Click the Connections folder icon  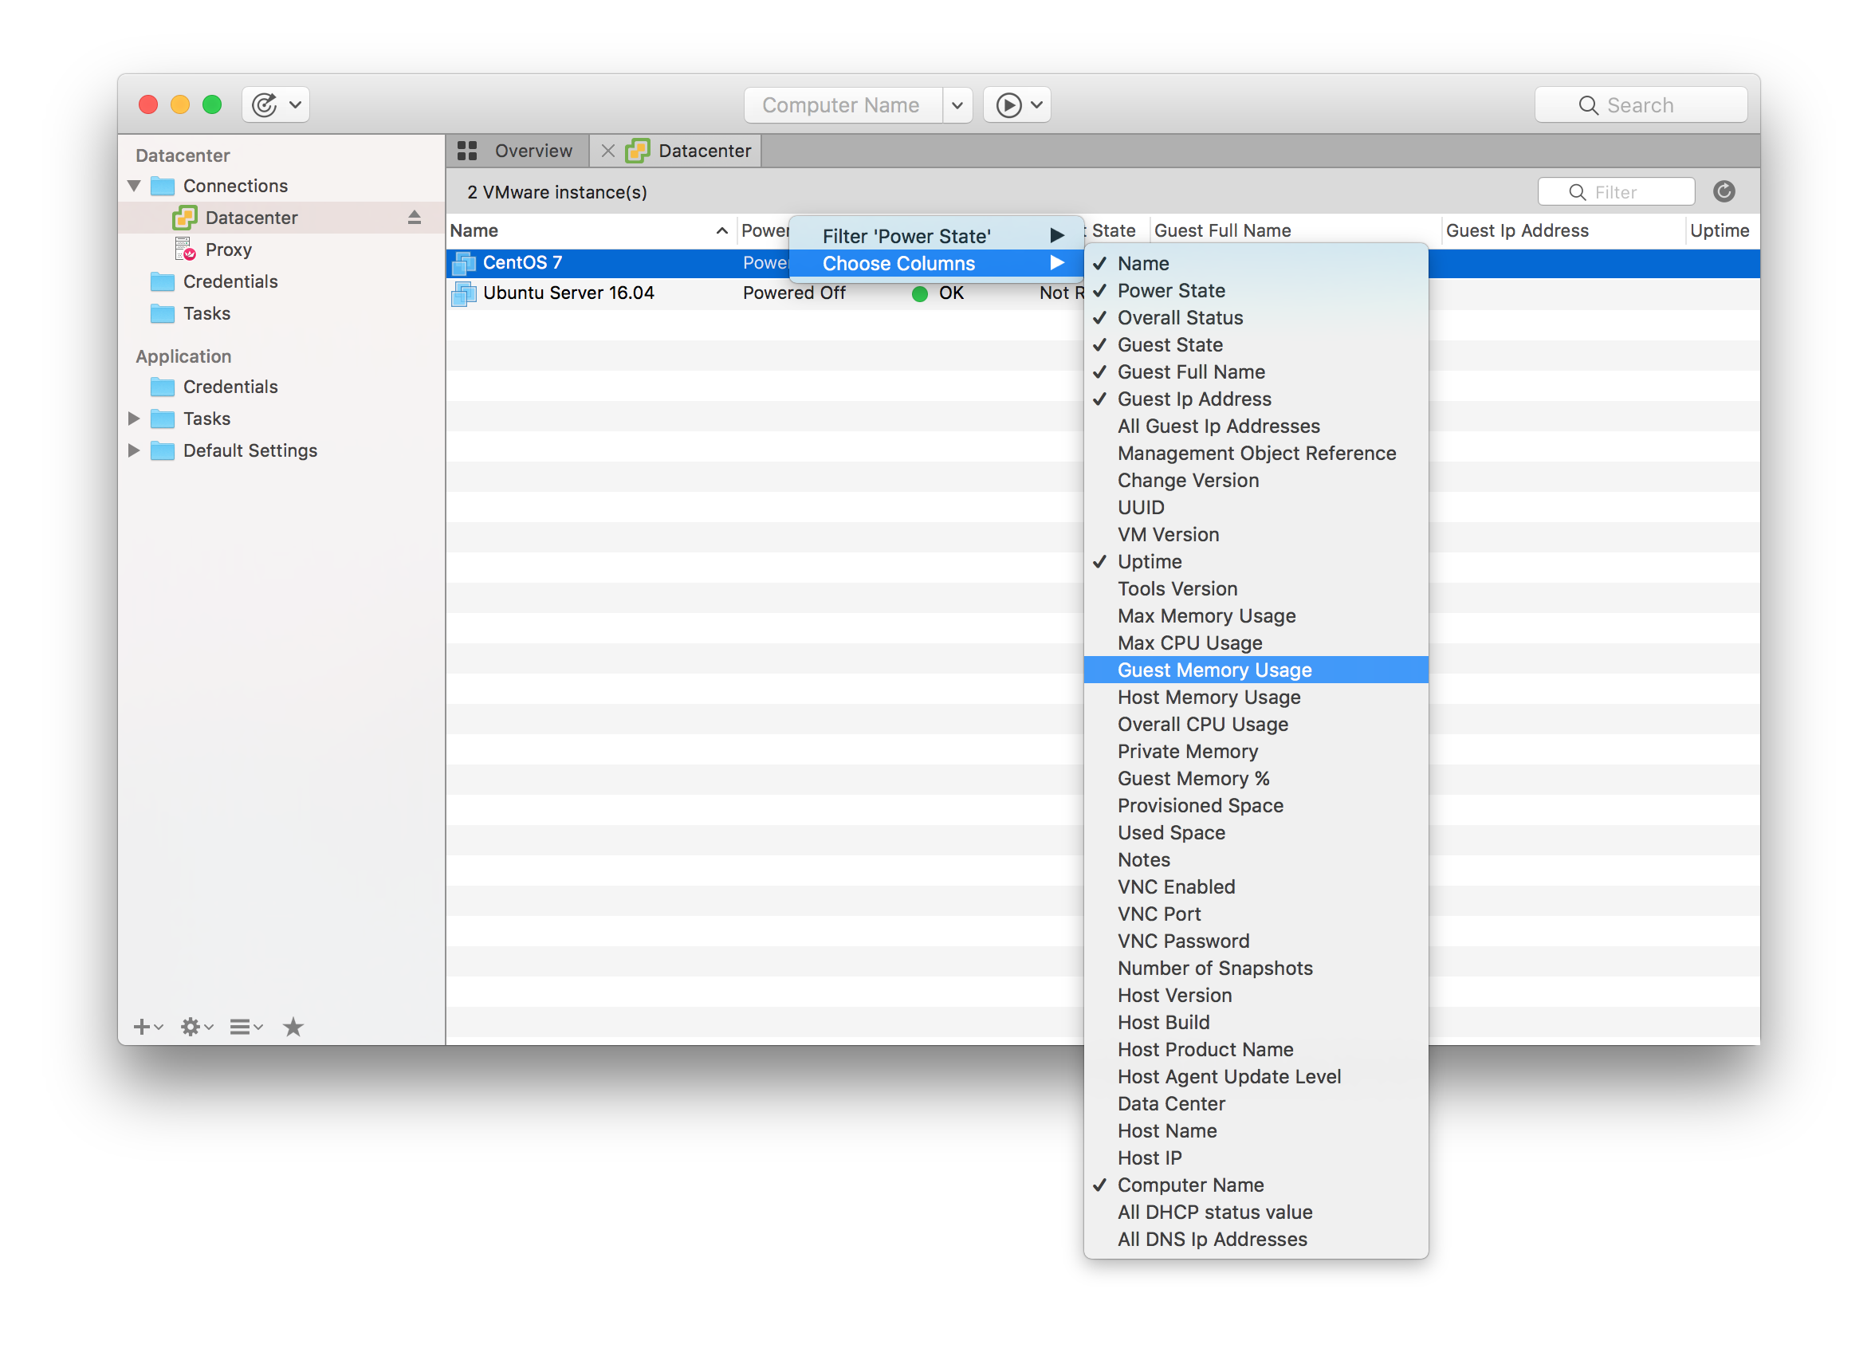(x=162, y=186)
